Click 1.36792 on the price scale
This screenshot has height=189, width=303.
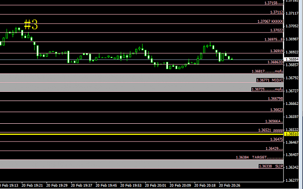pos(292,78)
